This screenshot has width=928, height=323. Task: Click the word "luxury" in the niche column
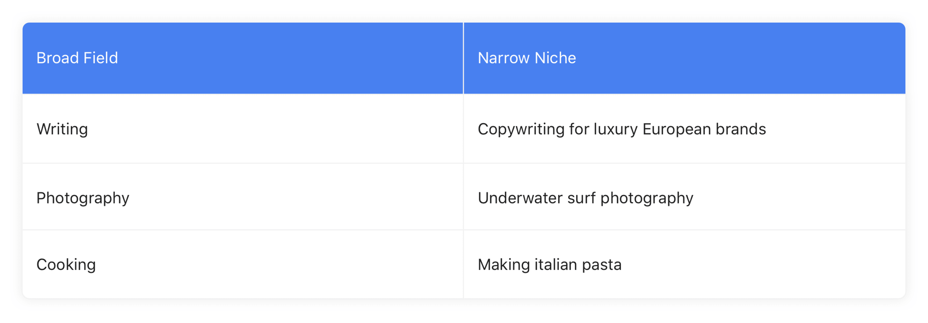click(615, 129)
